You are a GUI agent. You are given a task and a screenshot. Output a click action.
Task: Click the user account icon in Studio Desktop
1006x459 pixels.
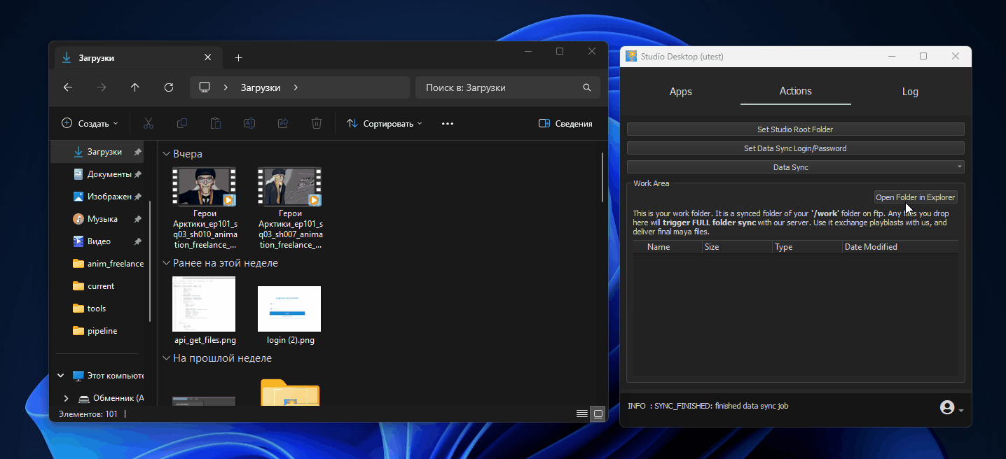(947, 407)
